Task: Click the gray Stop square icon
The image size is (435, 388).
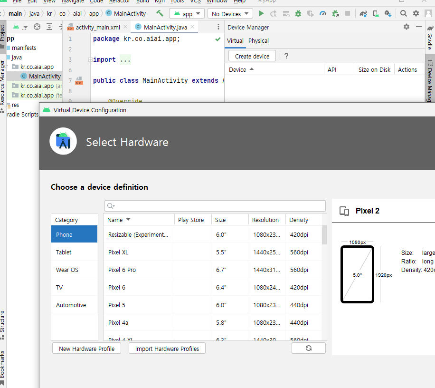Action: tap(347, 13)
